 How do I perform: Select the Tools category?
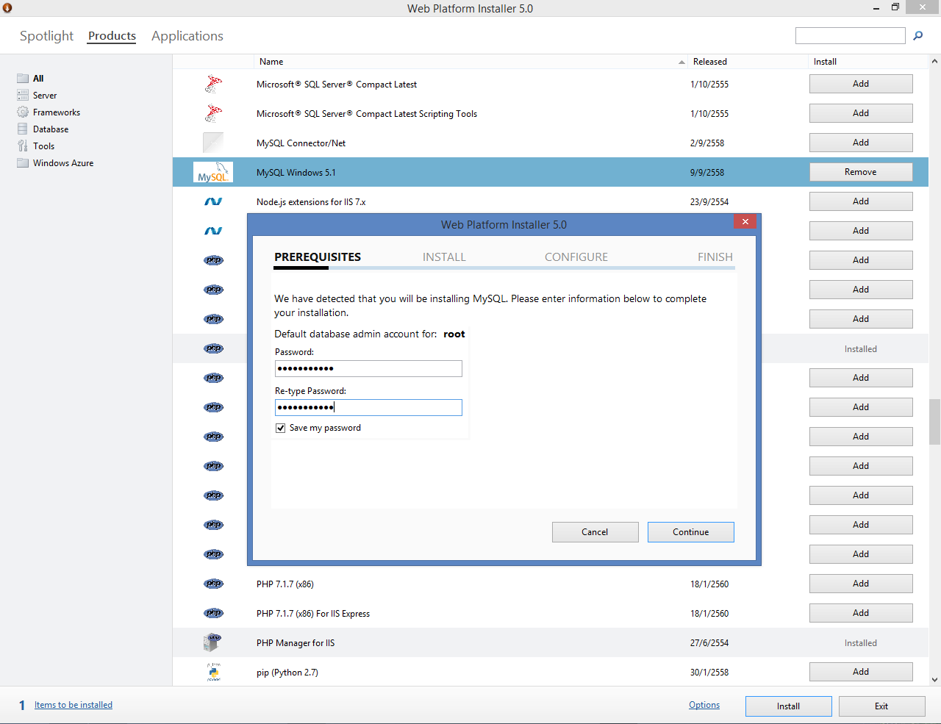[43, 146]
